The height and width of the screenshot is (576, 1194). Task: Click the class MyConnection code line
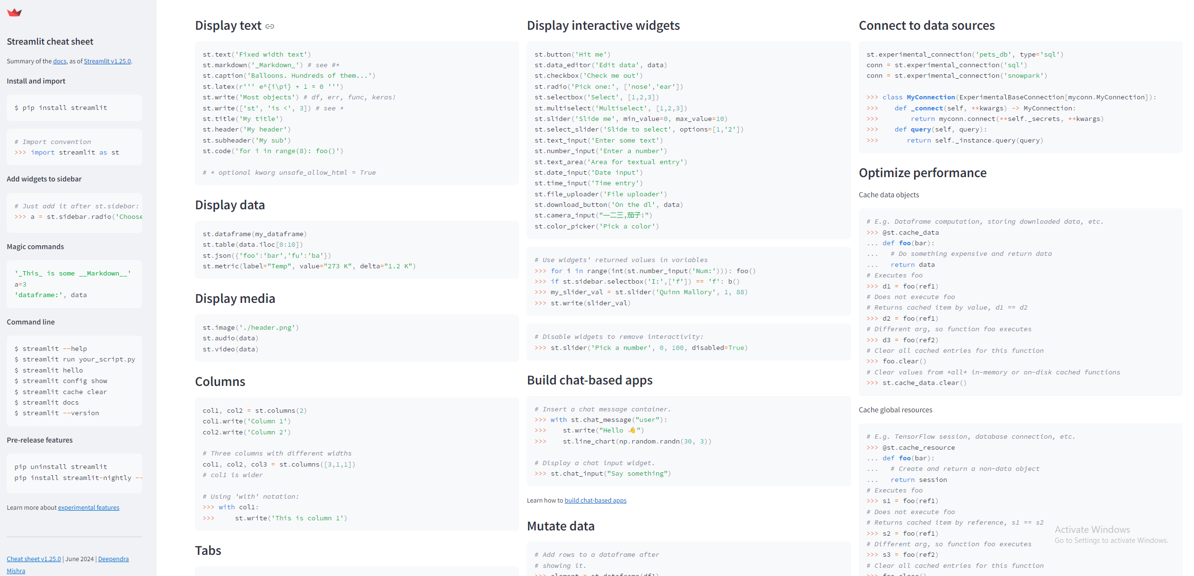point(1012,97)
